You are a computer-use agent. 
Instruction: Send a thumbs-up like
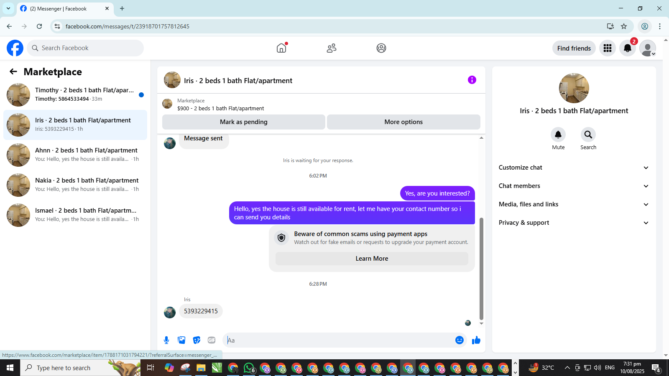click(476, 340)
